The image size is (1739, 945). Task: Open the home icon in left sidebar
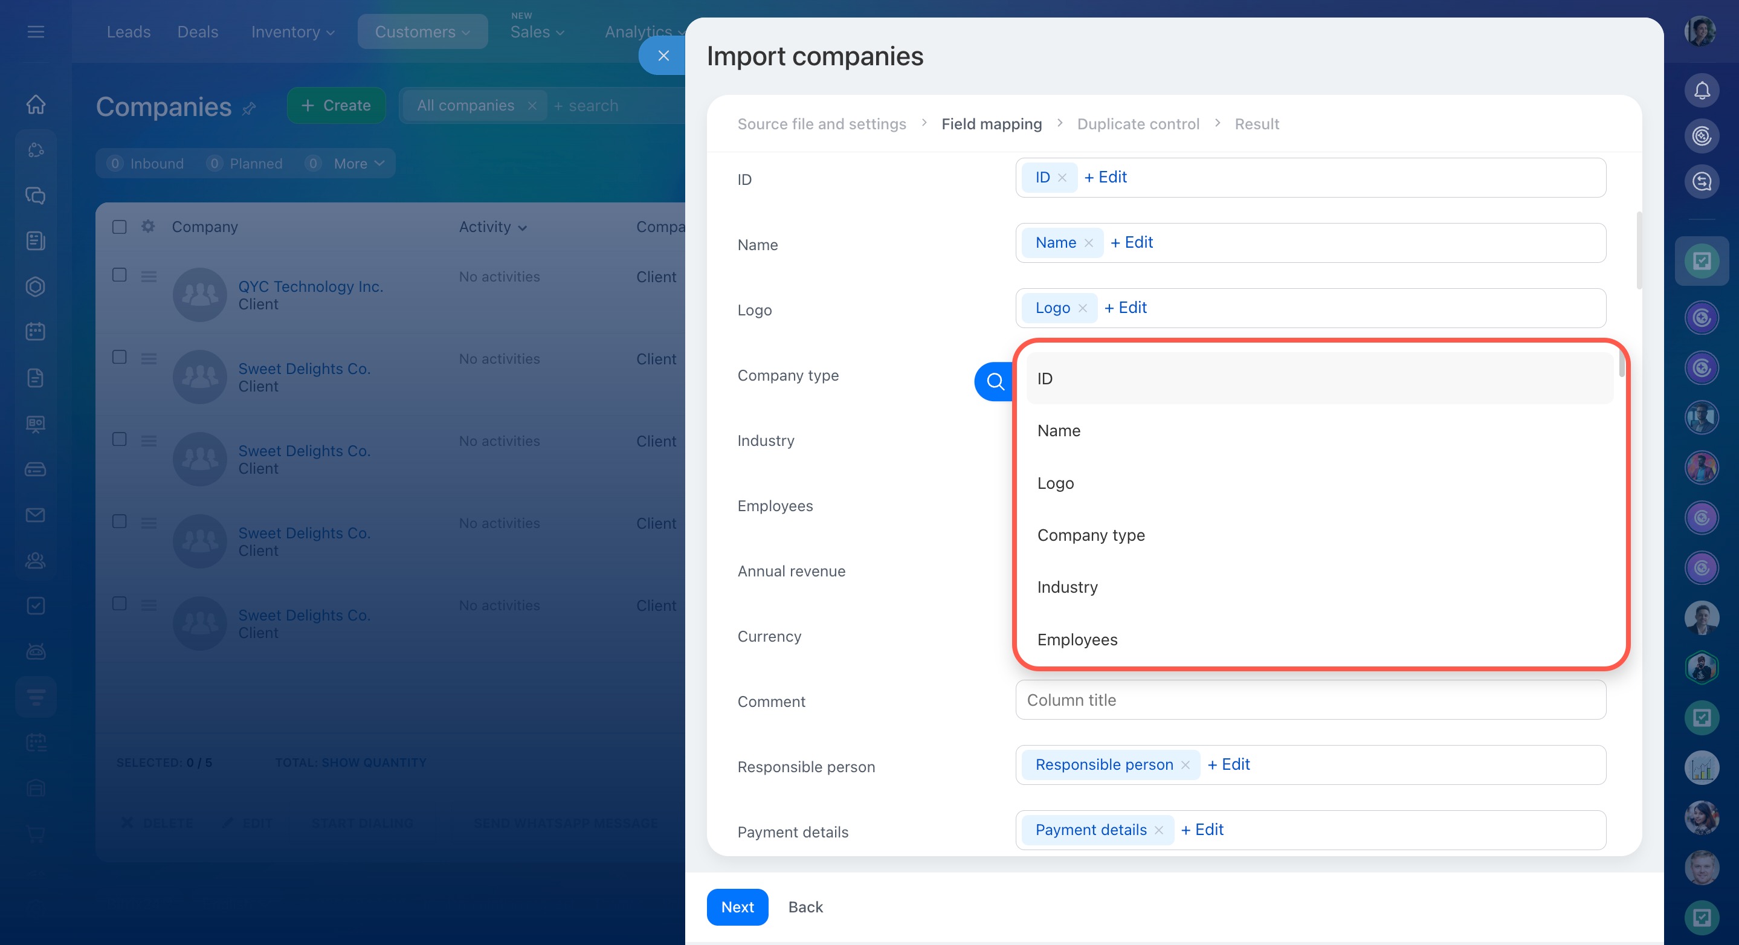pyautogui.click(x=36, y=105)
